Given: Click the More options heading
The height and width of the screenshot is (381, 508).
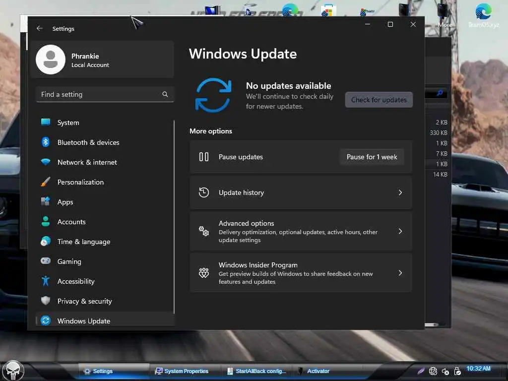Looking at the screenshot, I should pyautogui.click(x=210, y=131).
